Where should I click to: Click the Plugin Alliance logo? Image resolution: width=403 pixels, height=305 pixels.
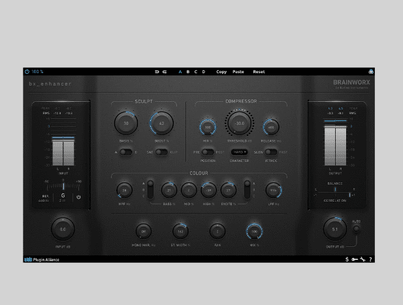[x=42, y=259]
